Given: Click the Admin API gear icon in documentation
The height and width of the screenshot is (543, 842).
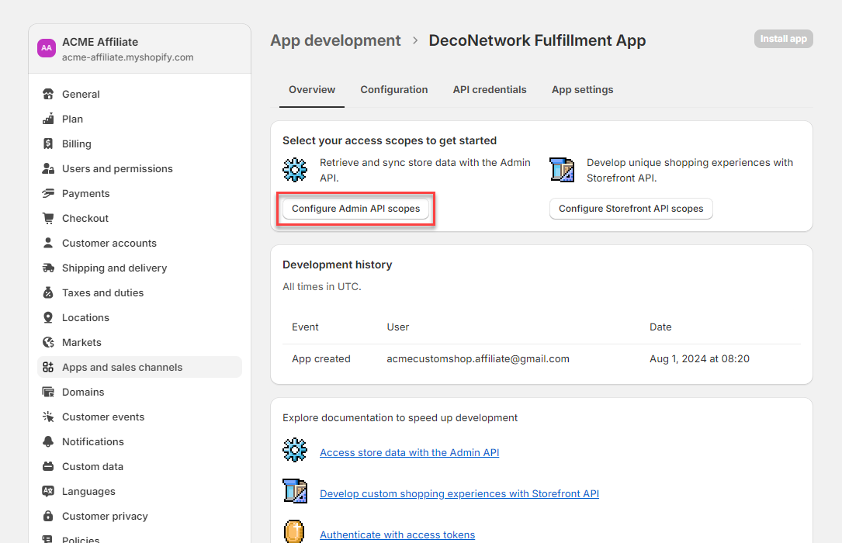Looking at the screenshot, I should click(x=295, y=450).
